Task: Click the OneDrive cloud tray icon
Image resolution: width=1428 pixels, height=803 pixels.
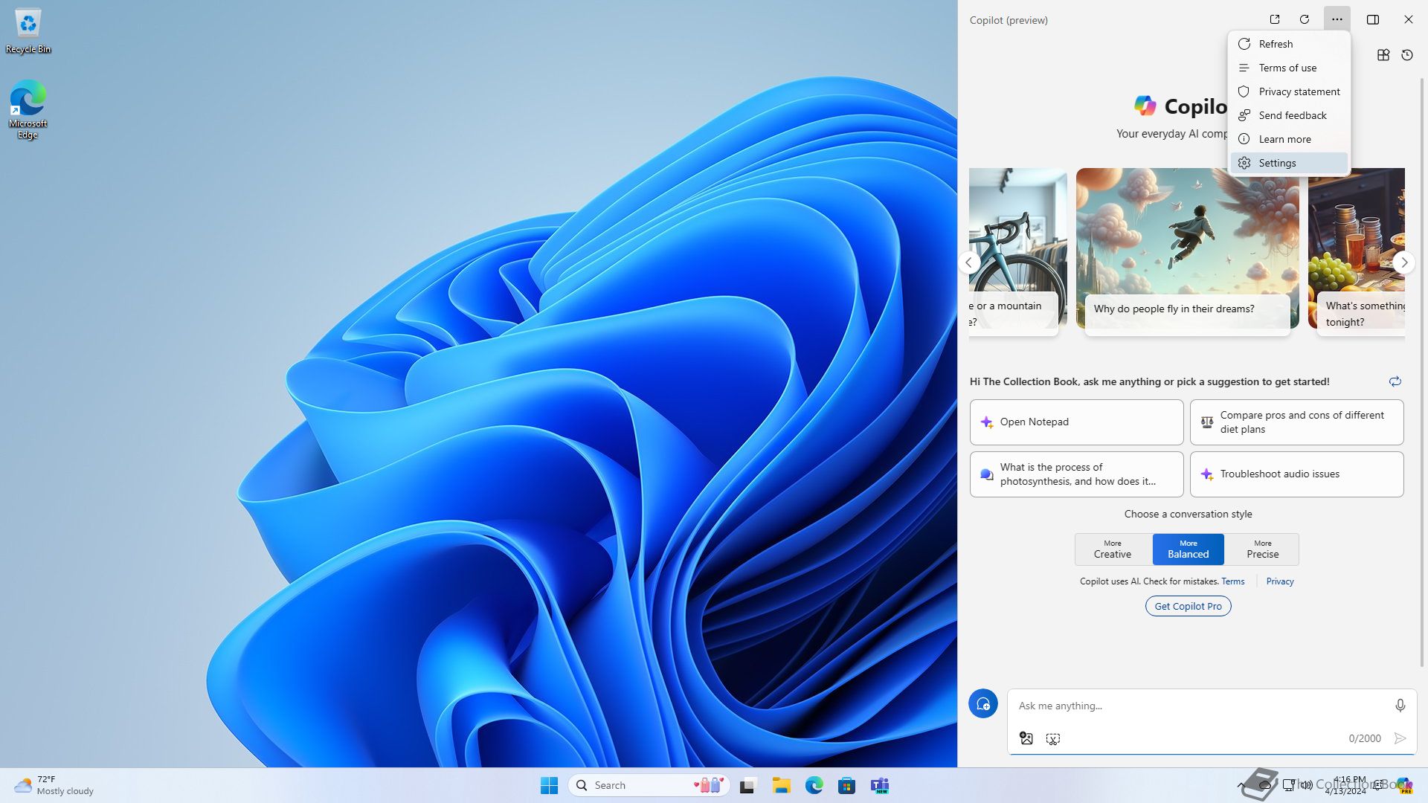Action: [1265, 785]
